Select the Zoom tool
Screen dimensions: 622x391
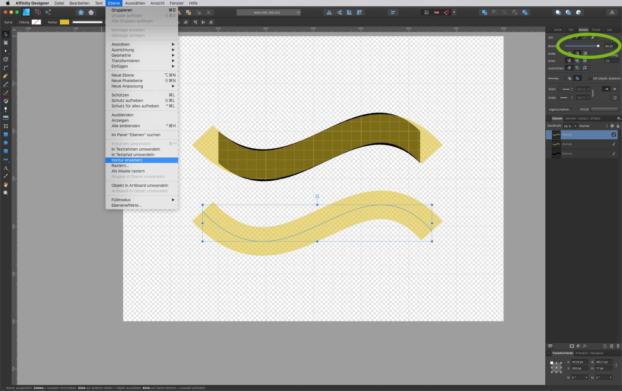[x=5, y=193]
